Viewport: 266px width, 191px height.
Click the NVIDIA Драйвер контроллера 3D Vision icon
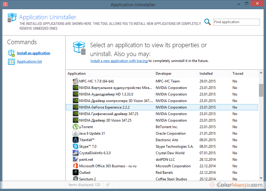click(76, 101)
